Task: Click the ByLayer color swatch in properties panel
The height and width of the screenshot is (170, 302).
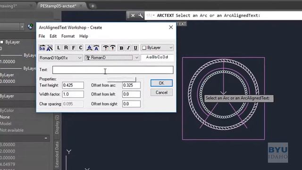Action: coord(2,42)
